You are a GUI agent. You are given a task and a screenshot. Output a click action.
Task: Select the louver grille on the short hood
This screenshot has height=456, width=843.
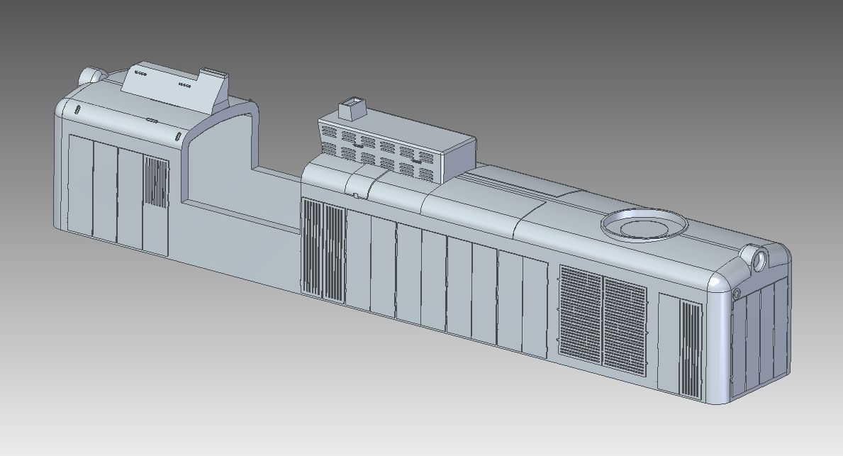(x=157, y=182)
